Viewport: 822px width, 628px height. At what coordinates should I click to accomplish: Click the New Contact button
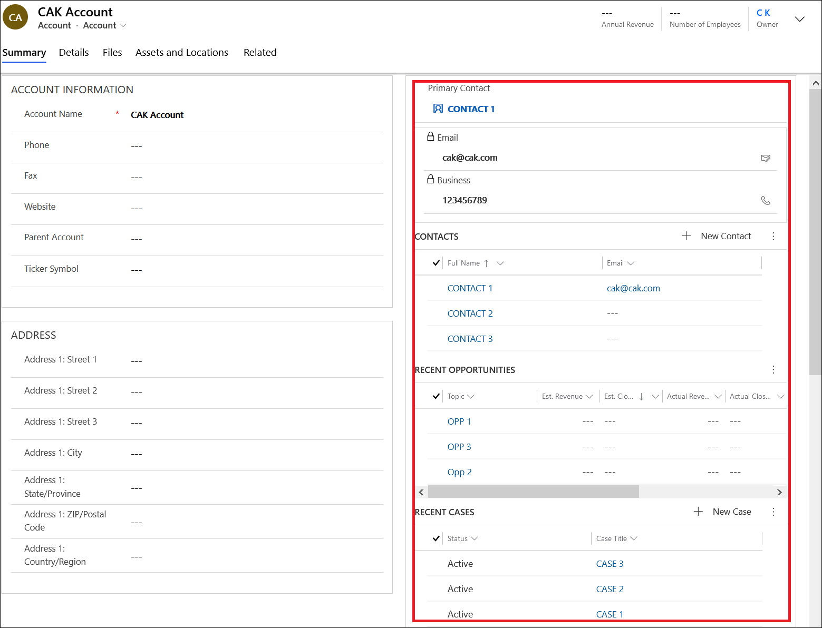717,236
